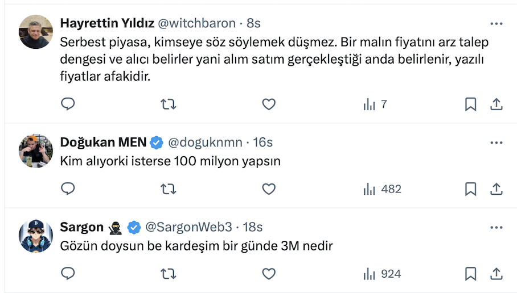Share Hayrettin Yıldız's tweet
This screenshot has height=293, width=517.
tap(496, 104)
